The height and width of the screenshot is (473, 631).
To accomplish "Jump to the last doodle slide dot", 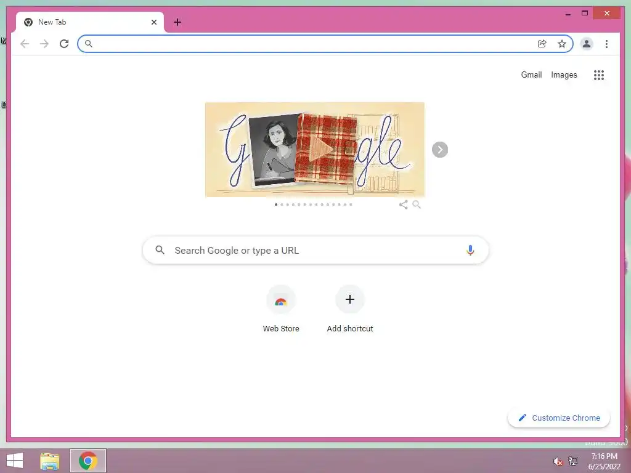I will (x=351, y=204).
